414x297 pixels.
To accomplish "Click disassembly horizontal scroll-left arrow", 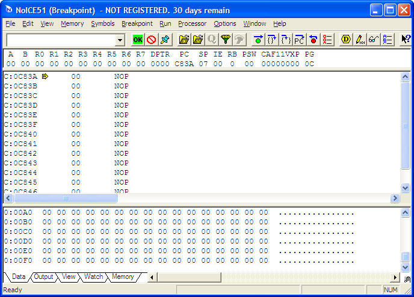I will (x=8, y=198).
